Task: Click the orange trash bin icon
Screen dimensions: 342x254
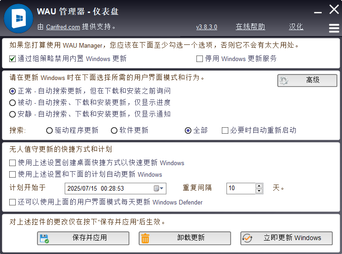Action: pyautogui.click(x=145, y=238)
